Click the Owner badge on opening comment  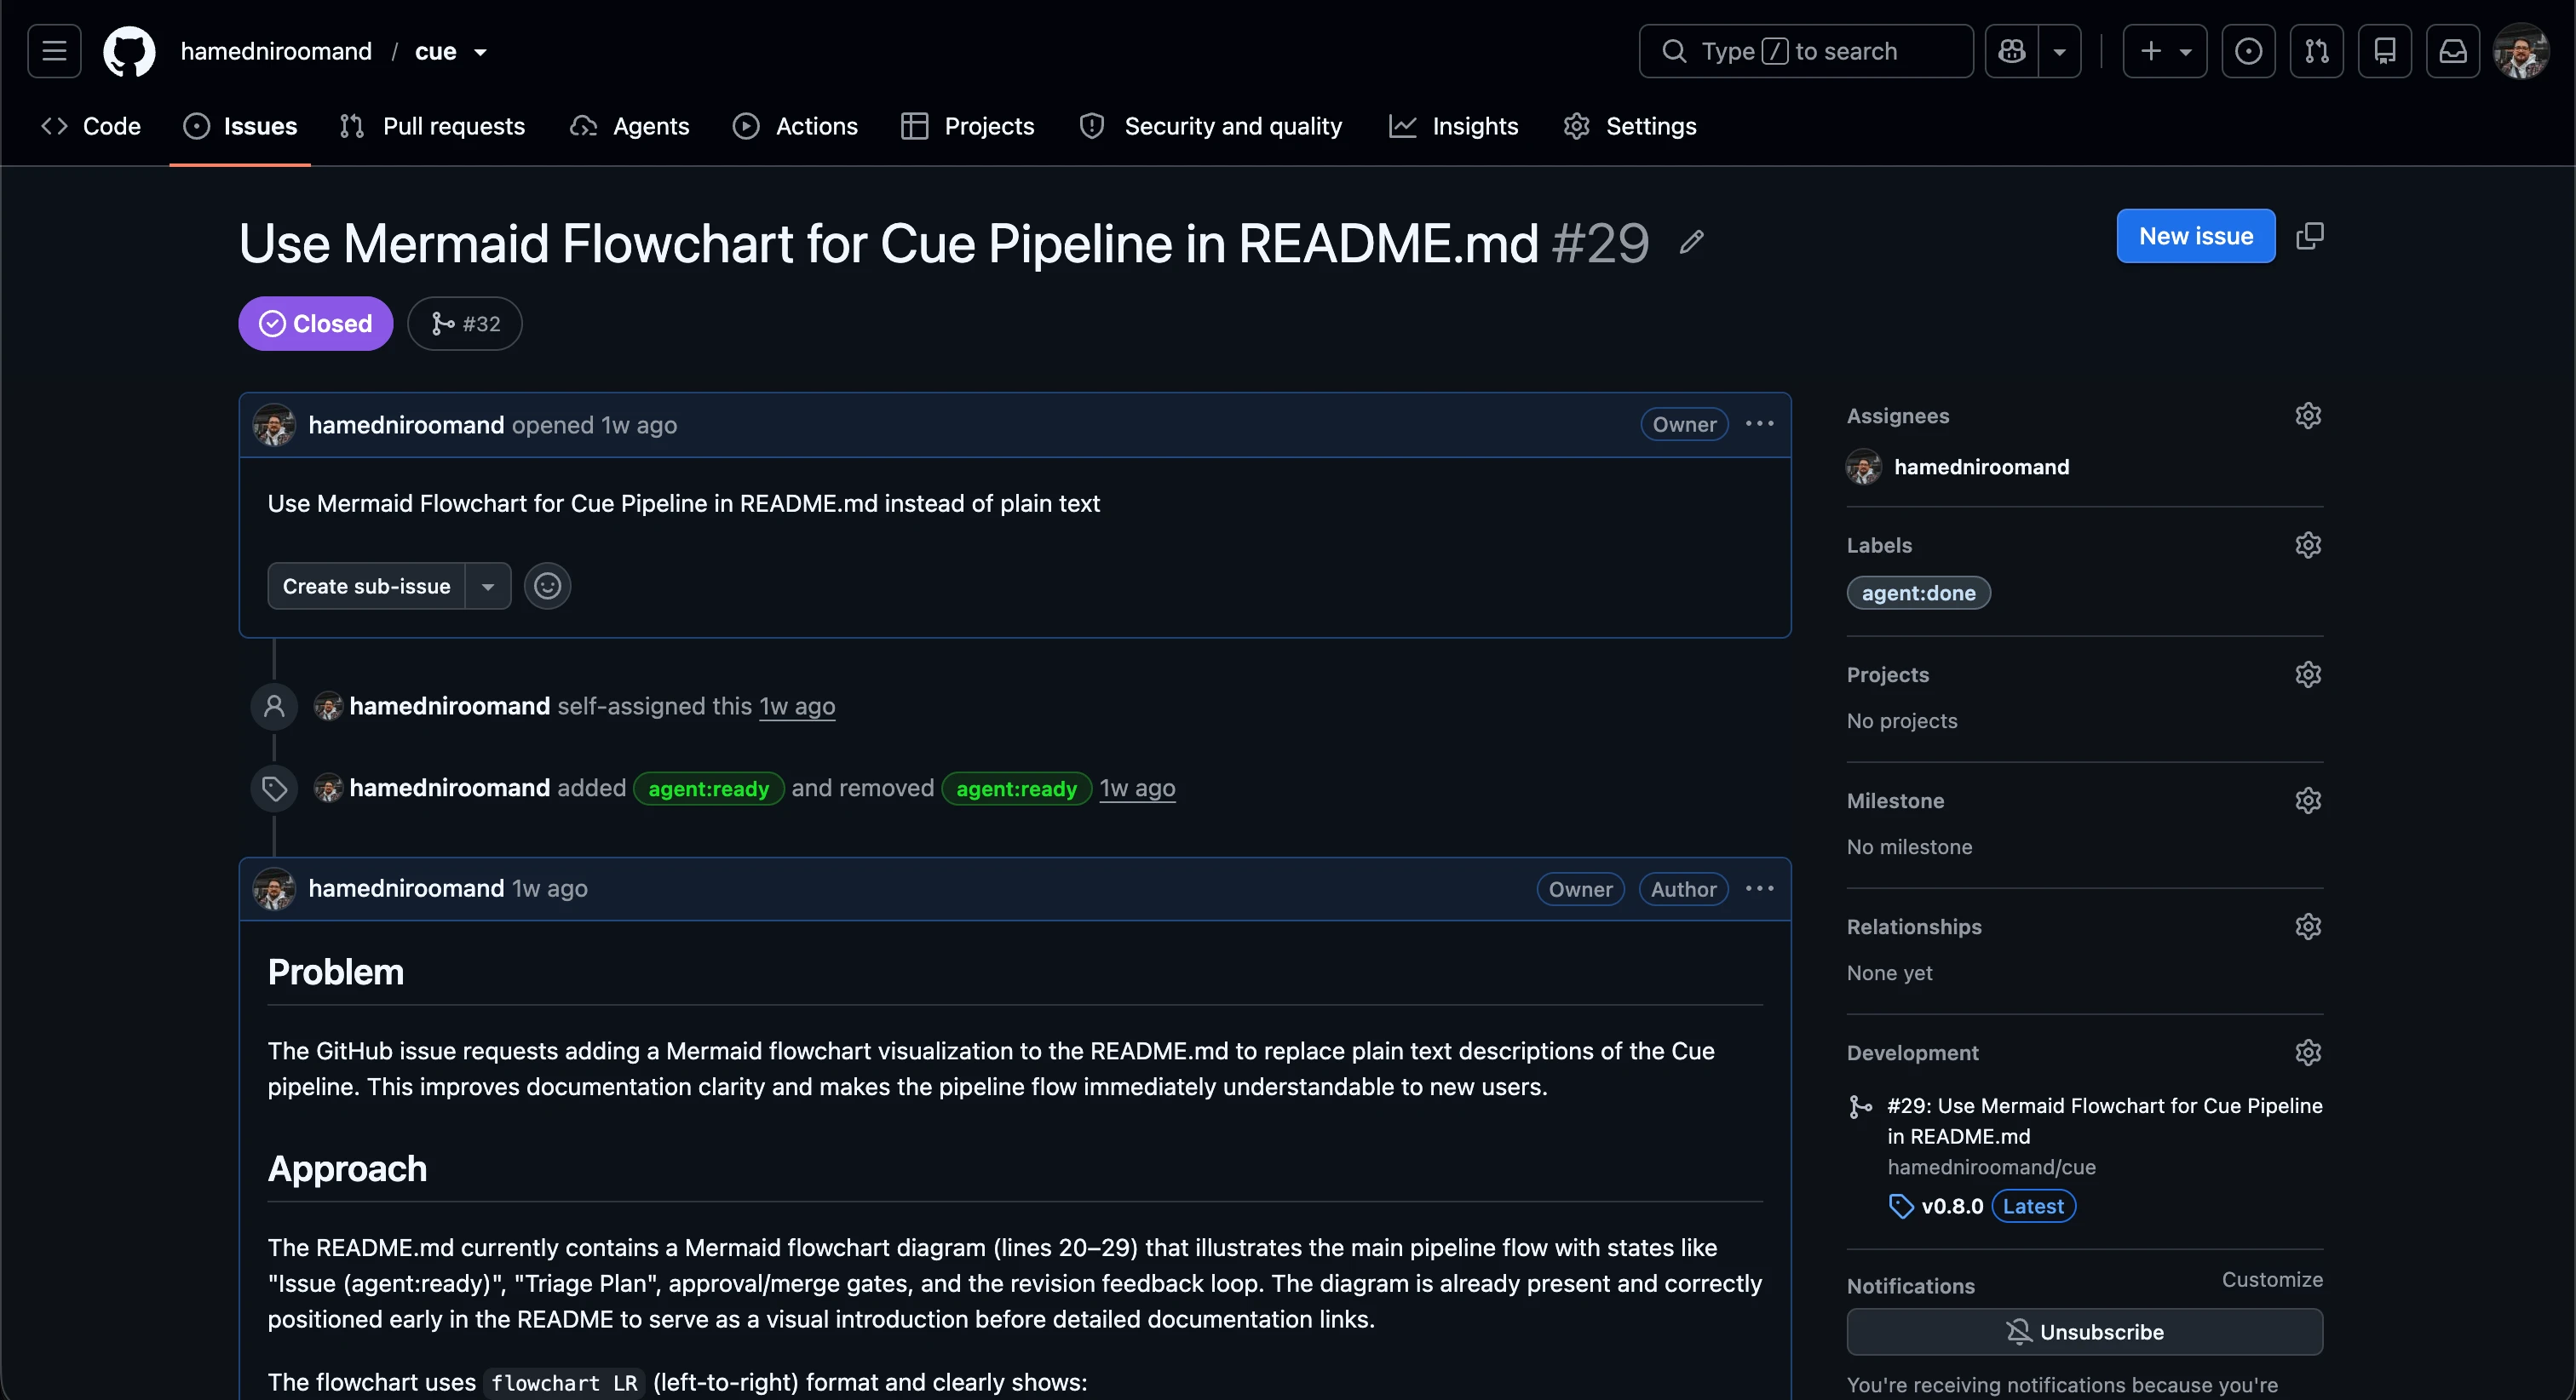click(x=1684, y=424)
